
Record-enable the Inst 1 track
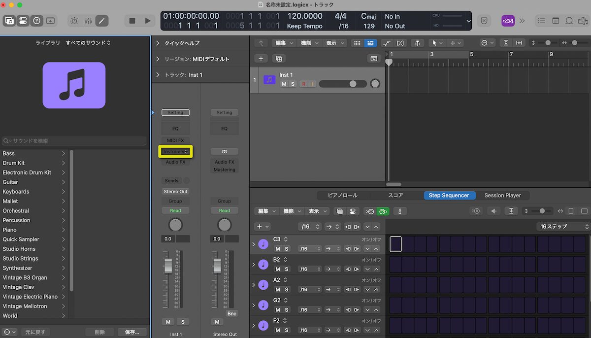coord(303,84)
